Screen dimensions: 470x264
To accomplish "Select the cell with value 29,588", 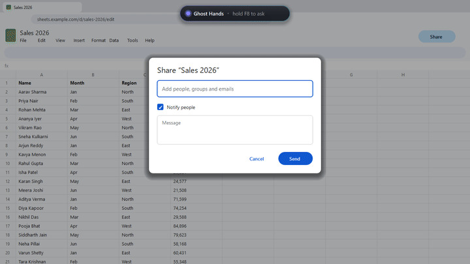I will click(x=196, y=217).
